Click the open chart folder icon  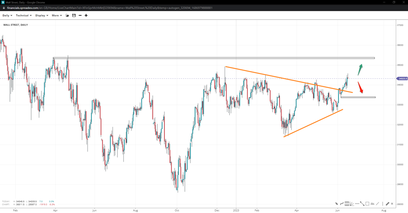click(67, 16)
